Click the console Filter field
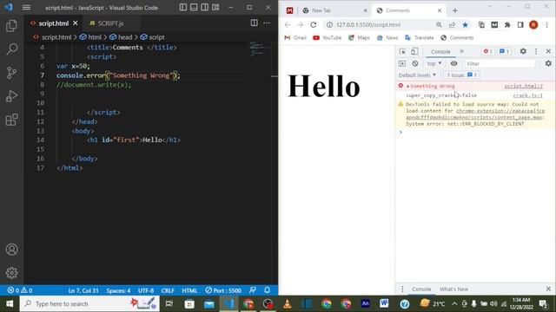This screenshot has height=312, width=556. [500, 63]
